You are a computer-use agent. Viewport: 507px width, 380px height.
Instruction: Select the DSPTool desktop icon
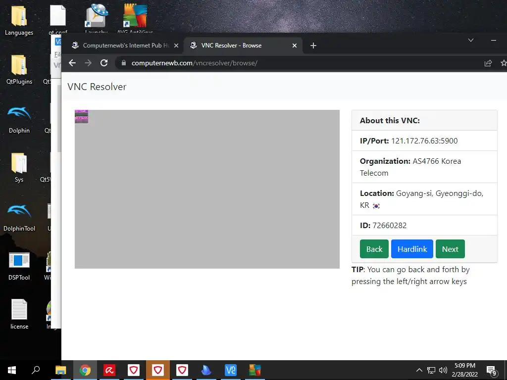click(19, 266)
